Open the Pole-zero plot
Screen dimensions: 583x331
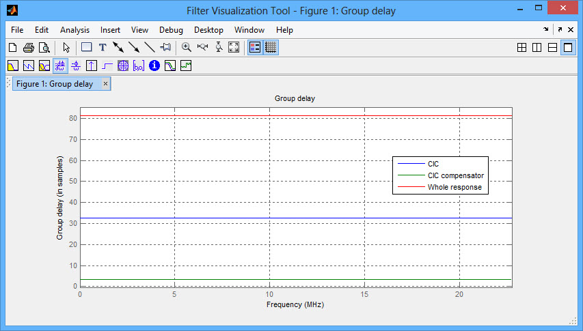pos(123,66)
